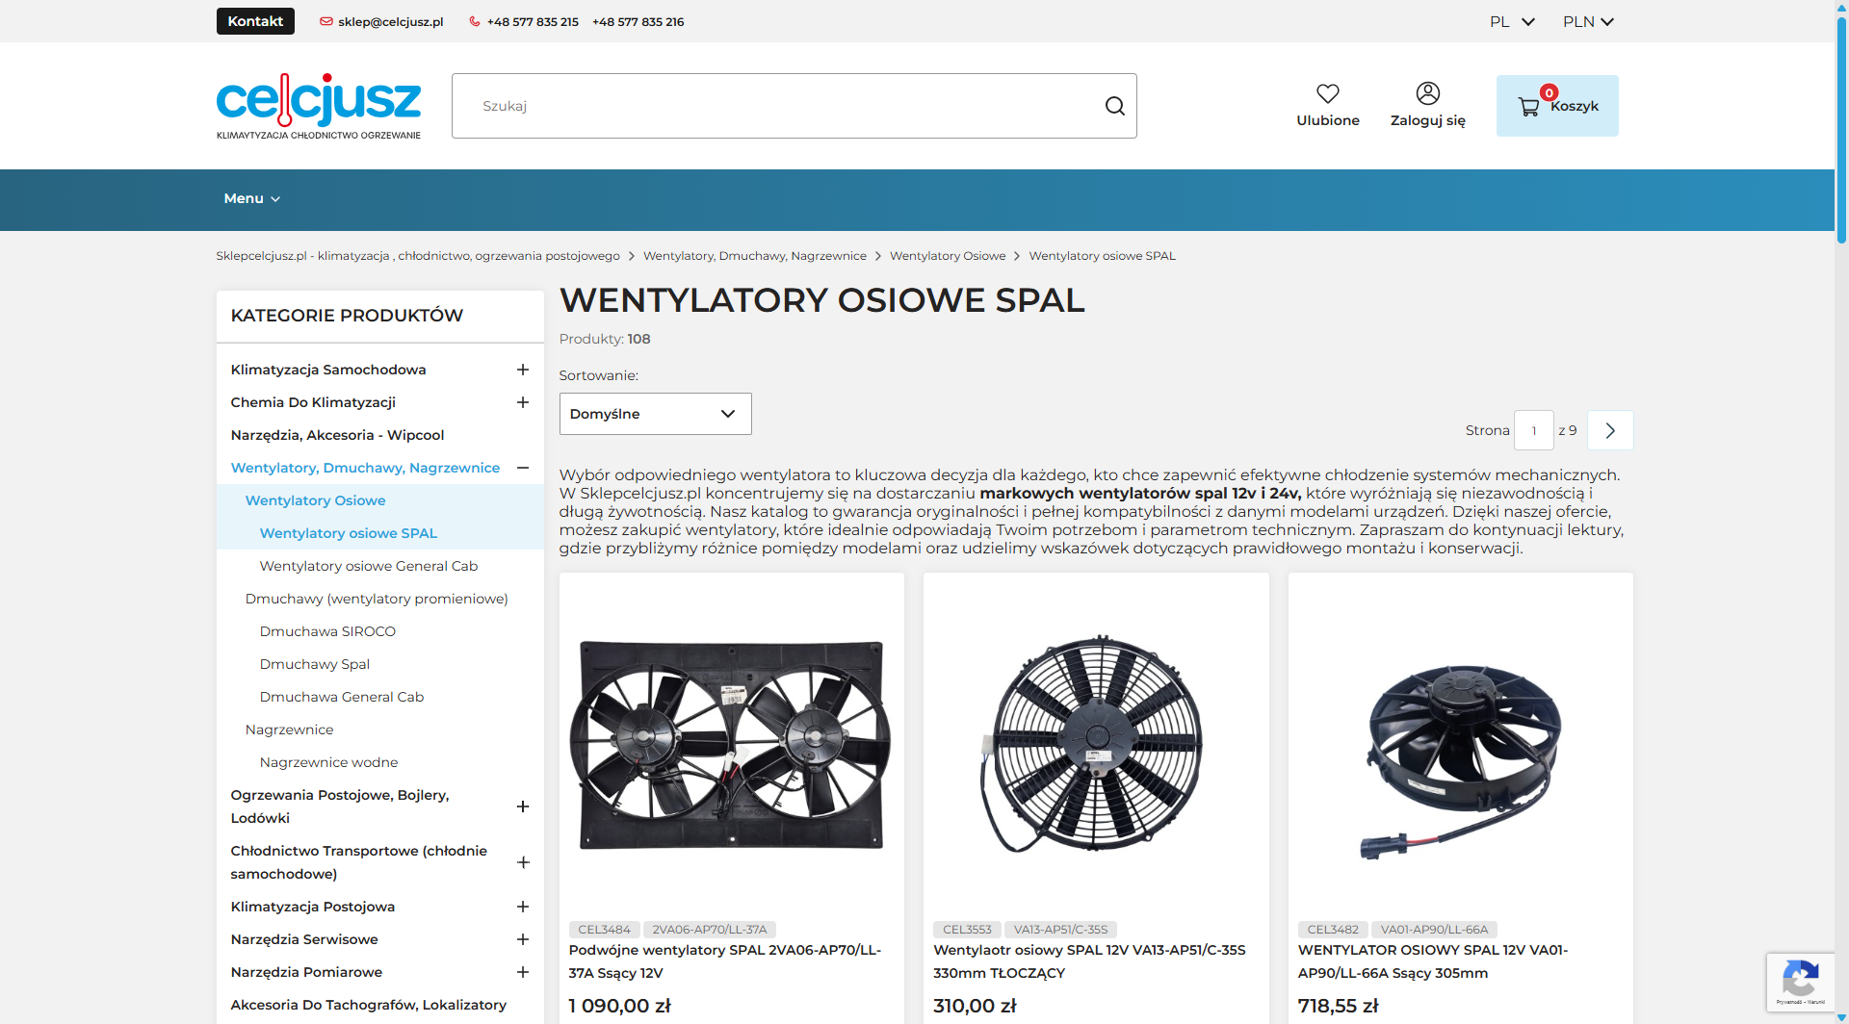1849x1024 pixels.
Task: Click the Zaloguj się user icon
Action: click(x=1427, y=93)
